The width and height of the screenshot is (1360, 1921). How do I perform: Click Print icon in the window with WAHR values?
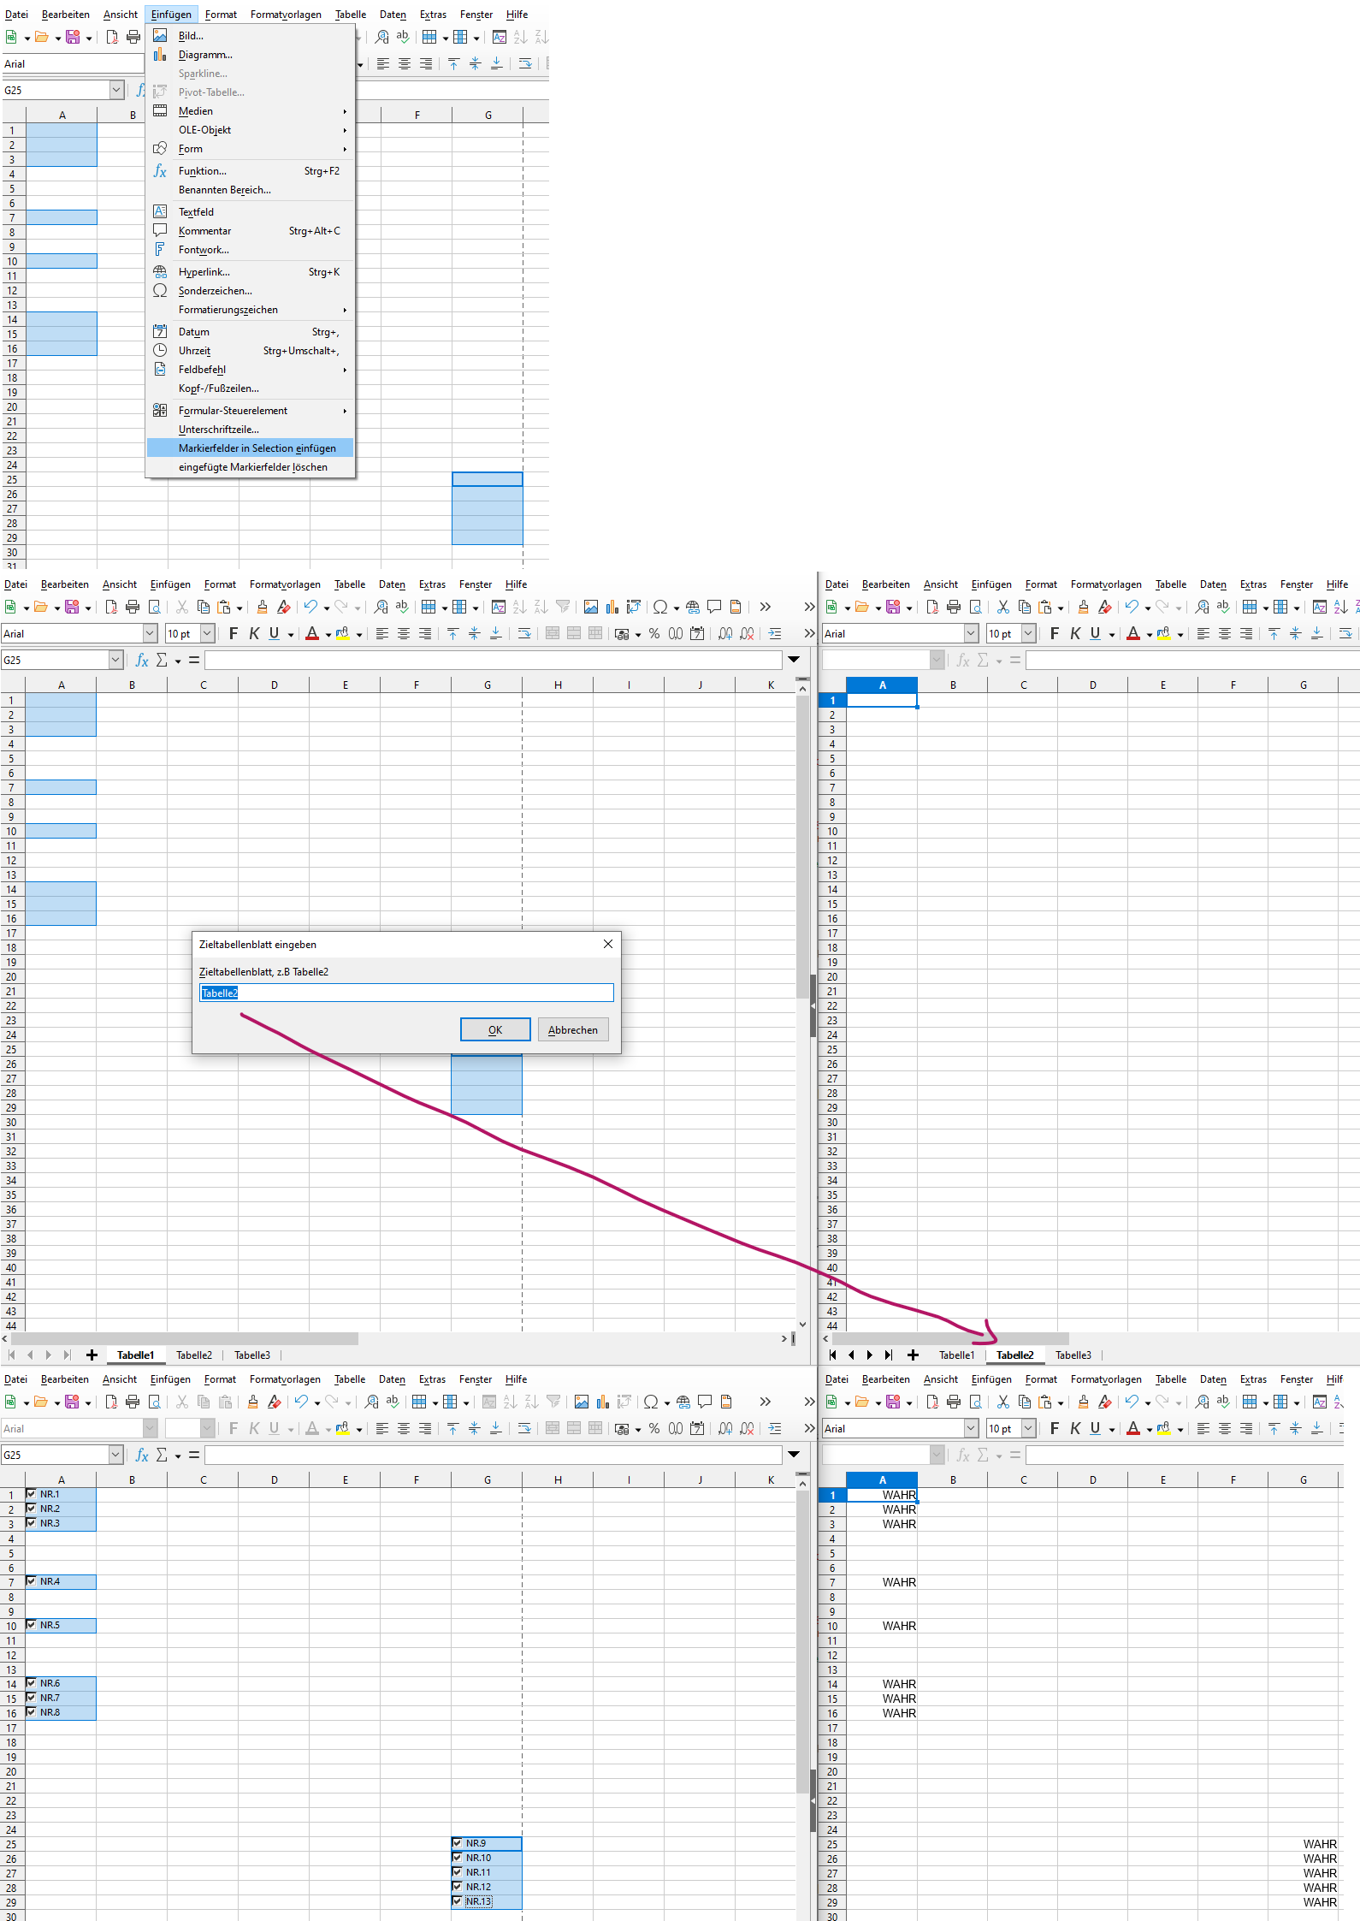[x=954, y=1402]
